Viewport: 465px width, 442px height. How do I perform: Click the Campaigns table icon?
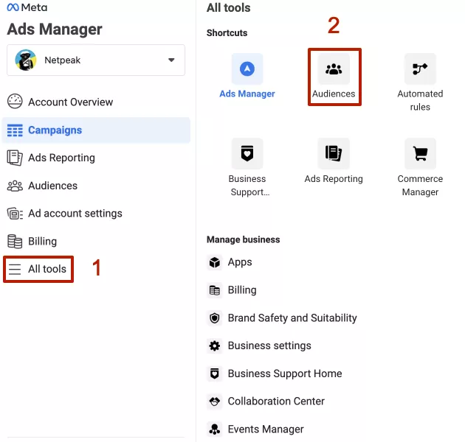pos(15,130)
